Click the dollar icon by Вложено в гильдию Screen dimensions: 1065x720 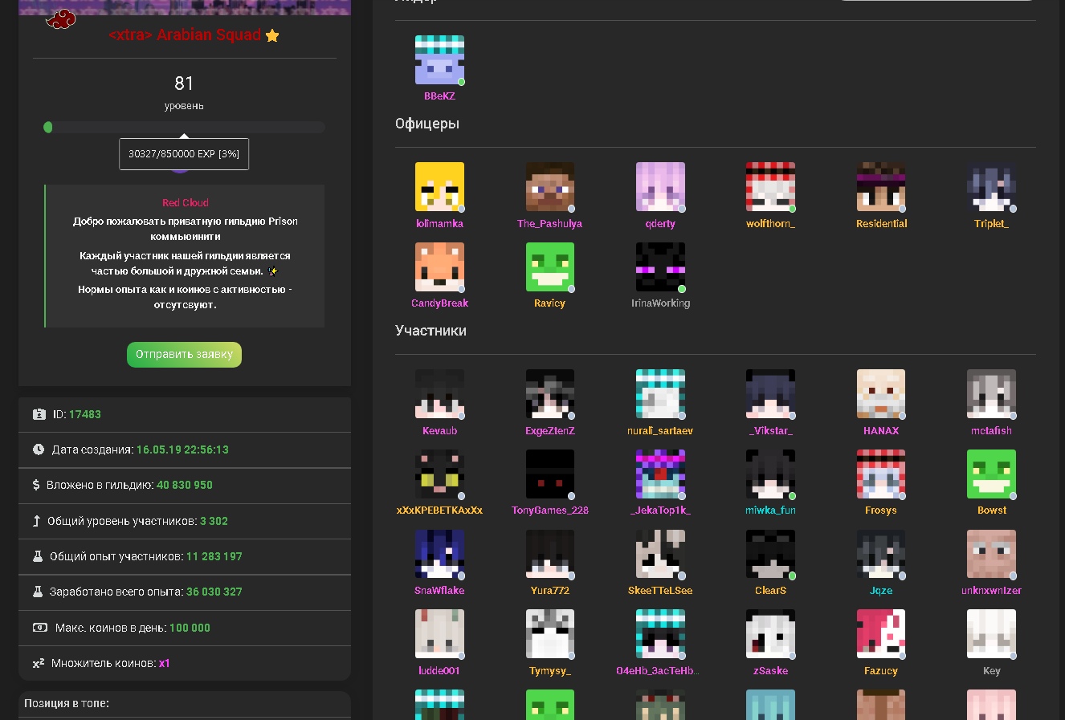tap(36, 485)
